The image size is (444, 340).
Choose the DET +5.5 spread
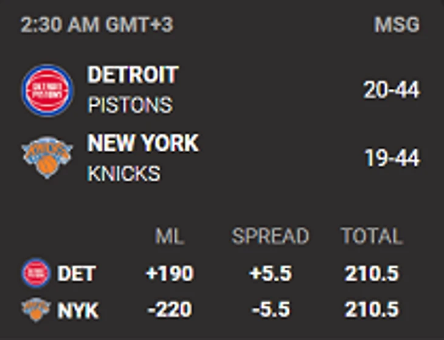point(271,274)
